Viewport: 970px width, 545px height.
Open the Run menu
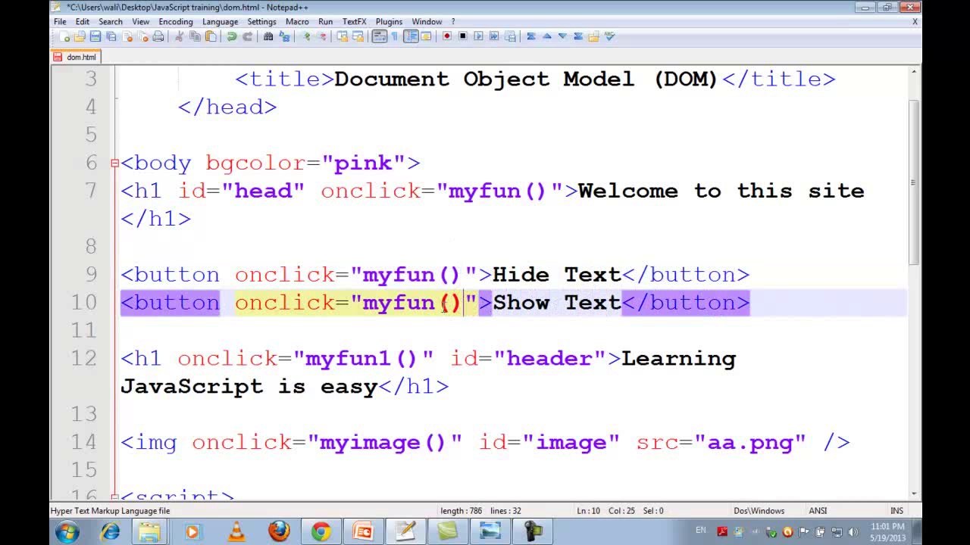(325, 22)
